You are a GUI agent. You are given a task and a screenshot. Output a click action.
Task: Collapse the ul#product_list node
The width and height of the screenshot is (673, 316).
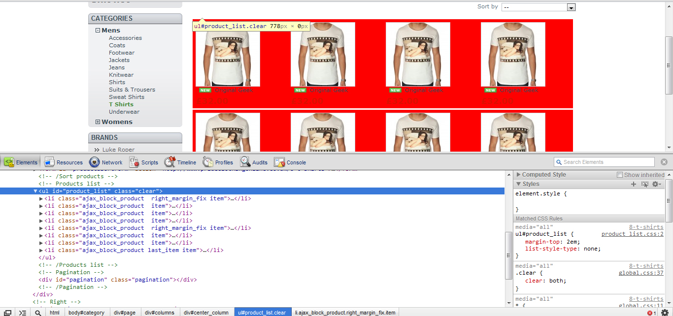point(35,191)
